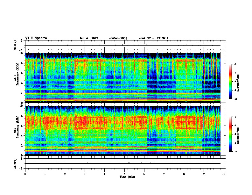This screenshot has width=252, height=195.
Task: Click the time axis tick label '0'
Action: point(25,174)
